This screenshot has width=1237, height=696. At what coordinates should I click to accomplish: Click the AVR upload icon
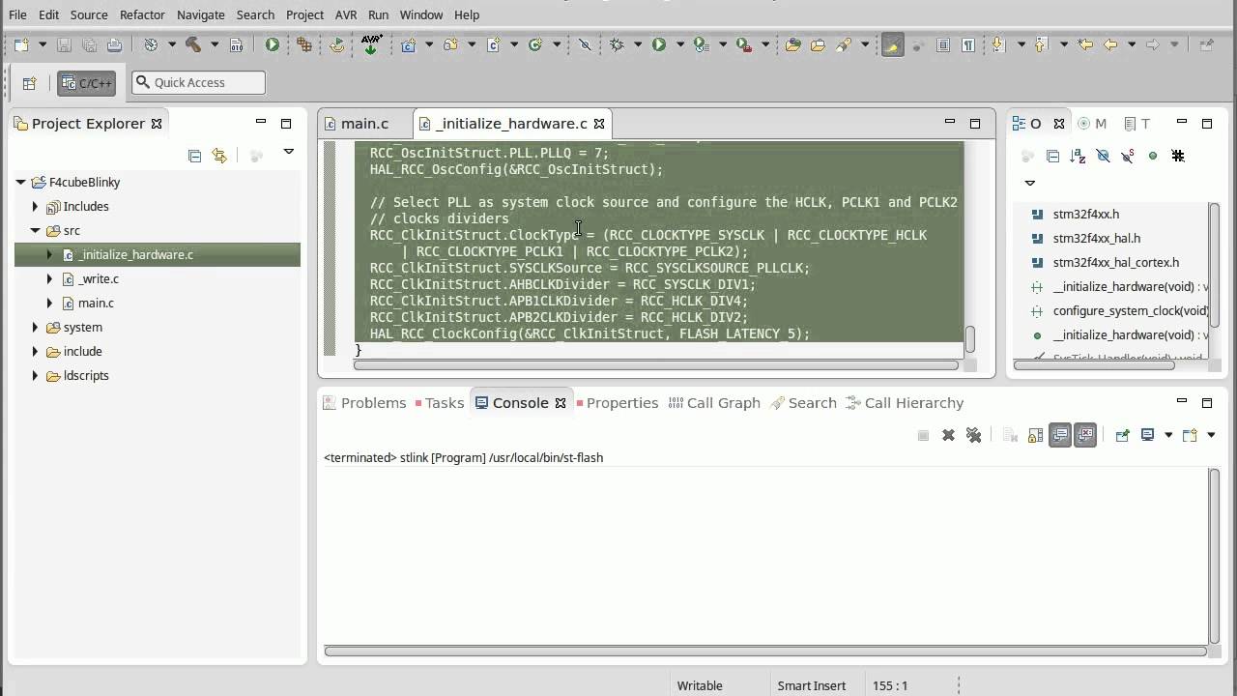click(371, 44)
